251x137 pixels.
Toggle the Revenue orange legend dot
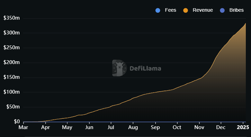186,11
